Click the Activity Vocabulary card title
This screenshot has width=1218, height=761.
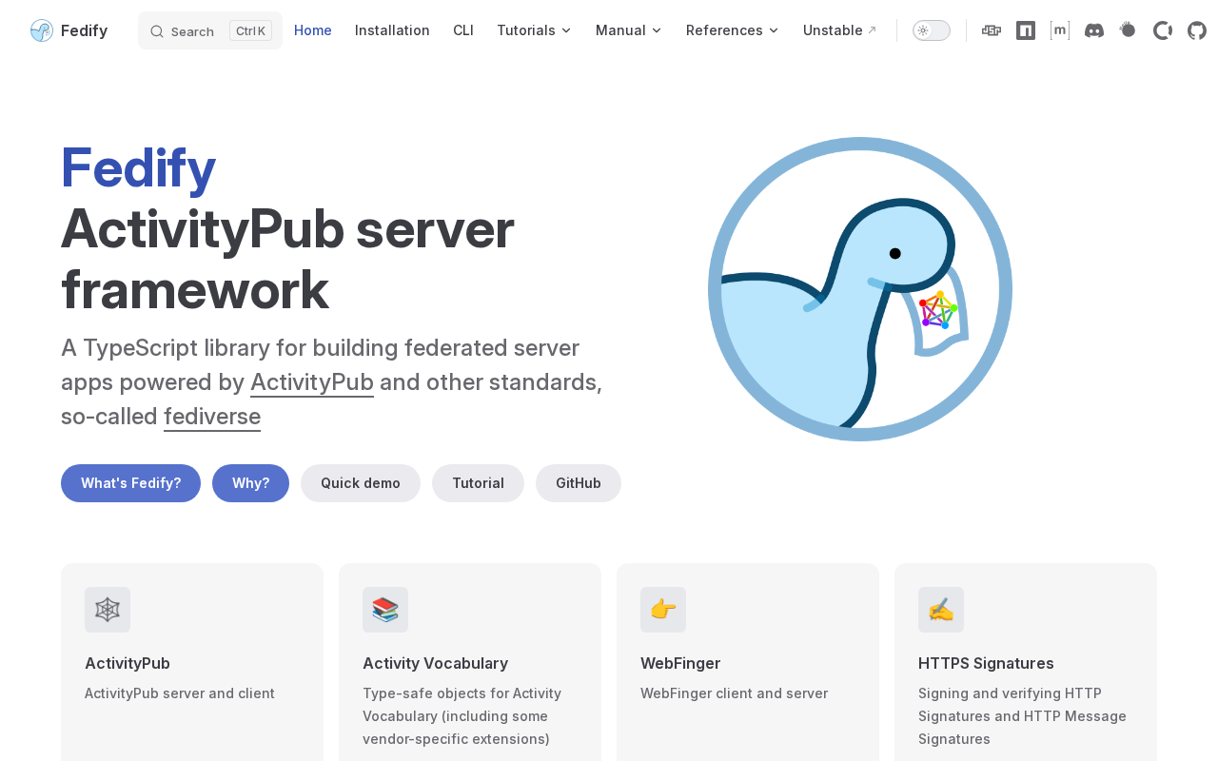point(436,663)
